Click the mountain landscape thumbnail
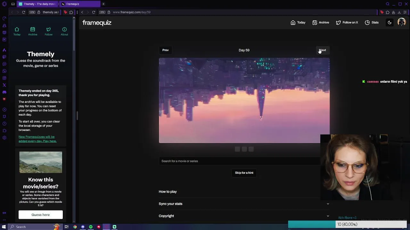The height and width of the screenshot is (230, 410). pos(41,162)
